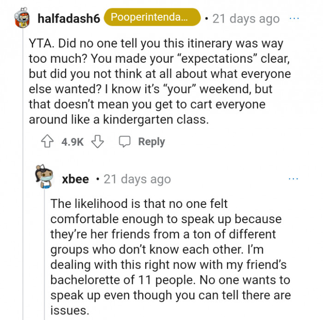The image size is (323, 320).
Task: Visit halfadash6's user profile
Action: pos(67,18)
